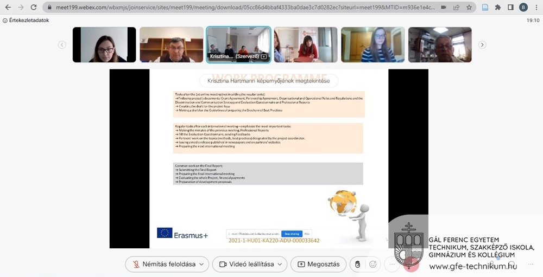The width and height of the screenshot is (543, 277).
Task: Select video of woman in red sweater
Action: (306, 44)
